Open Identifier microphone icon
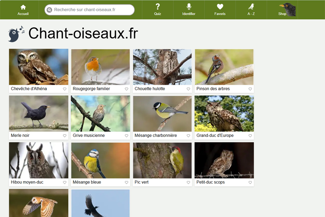325x217 pixels. click(188, 7)
